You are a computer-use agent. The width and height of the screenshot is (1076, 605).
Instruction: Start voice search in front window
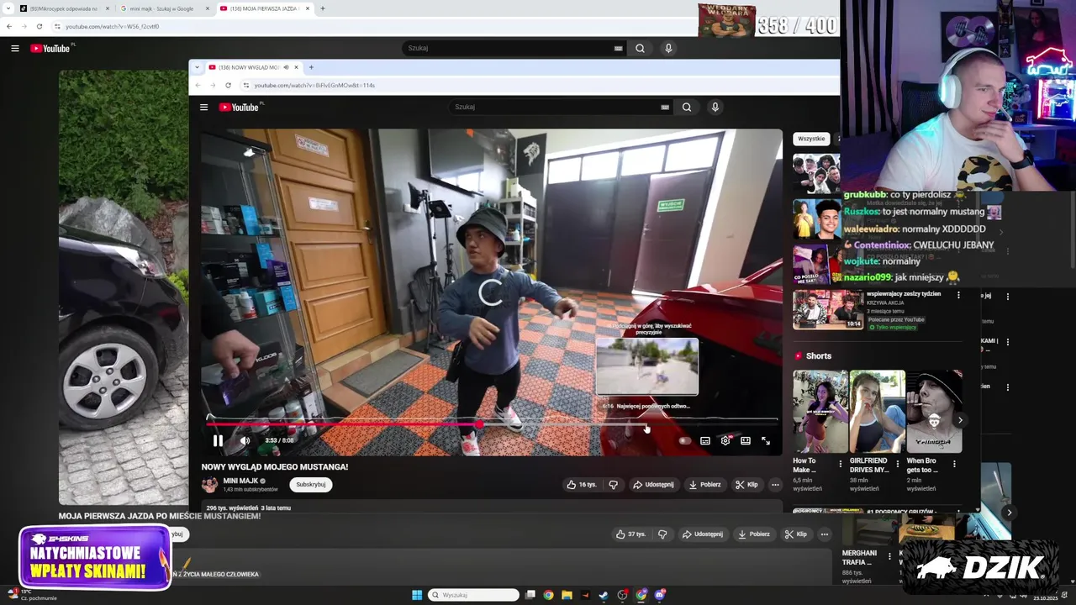tap(715, 107)
